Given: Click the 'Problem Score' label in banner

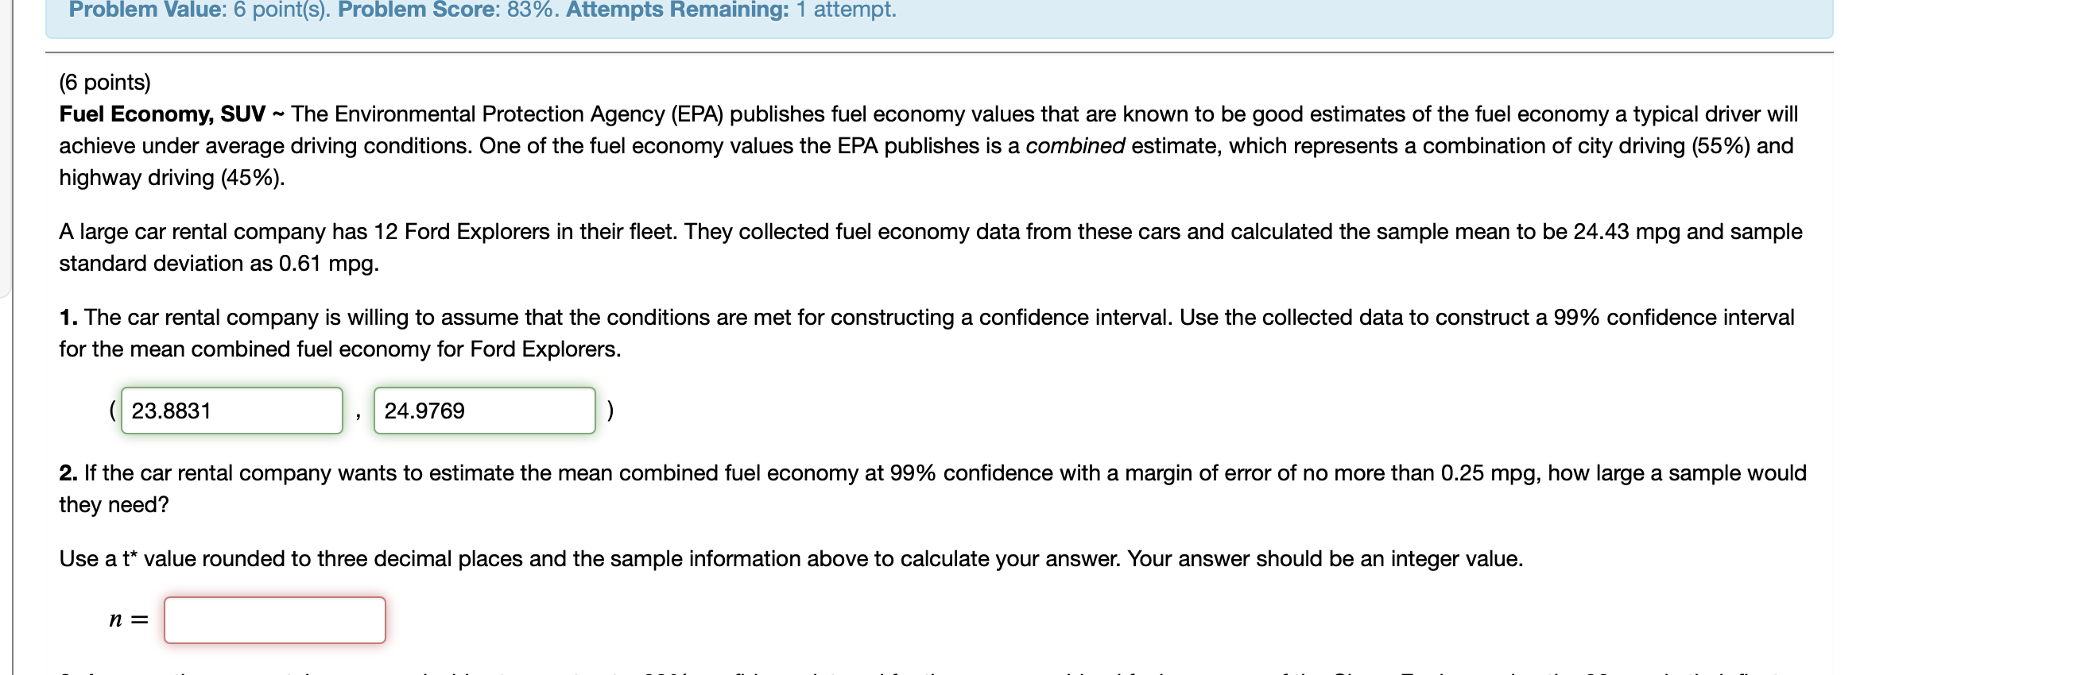Looking at the screenshot, I should coord(418,10).
